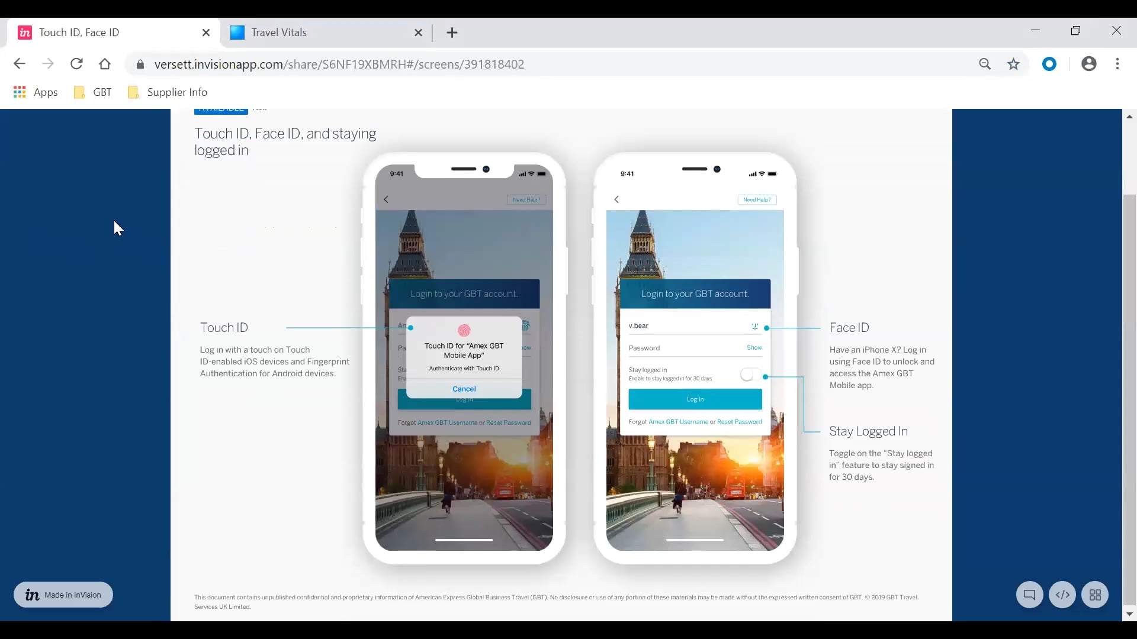
Task: Click the Made in InVision badge
Action: (63, 595)
